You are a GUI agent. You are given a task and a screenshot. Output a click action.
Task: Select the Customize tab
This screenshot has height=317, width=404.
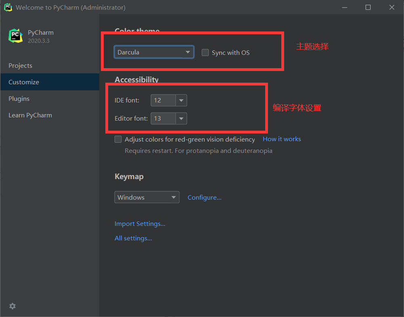(50, 82)
